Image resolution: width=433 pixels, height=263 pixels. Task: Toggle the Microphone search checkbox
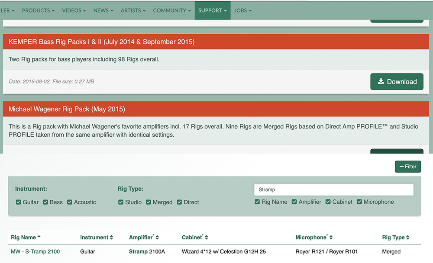point(359,202)
